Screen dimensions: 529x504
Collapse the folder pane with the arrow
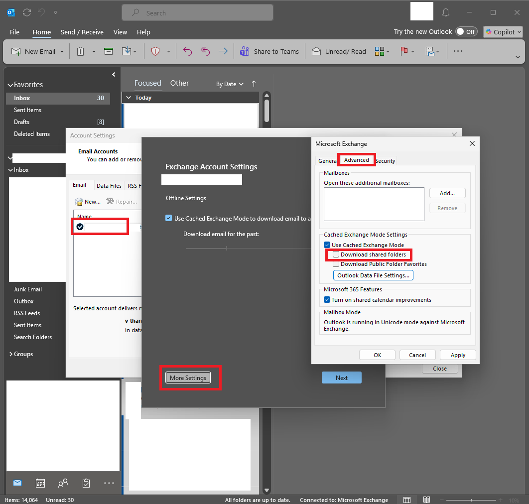tap(114, 74)
